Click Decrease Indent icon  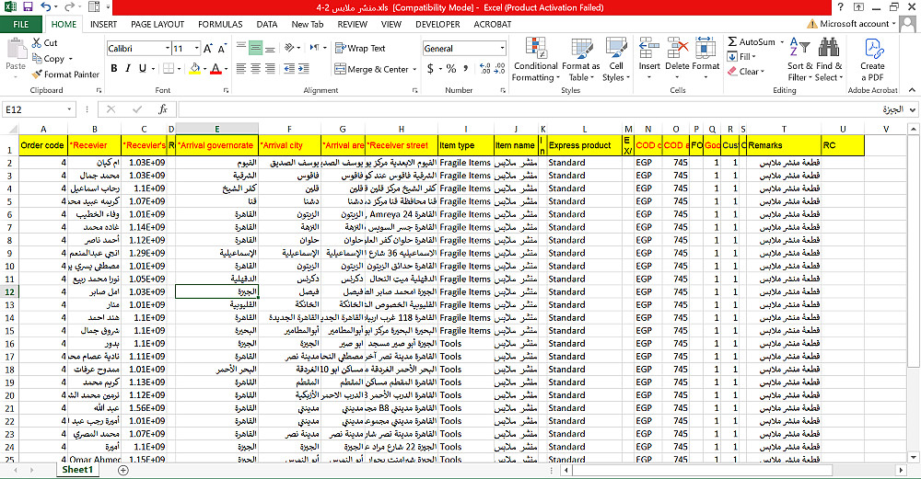coord(289,69)
